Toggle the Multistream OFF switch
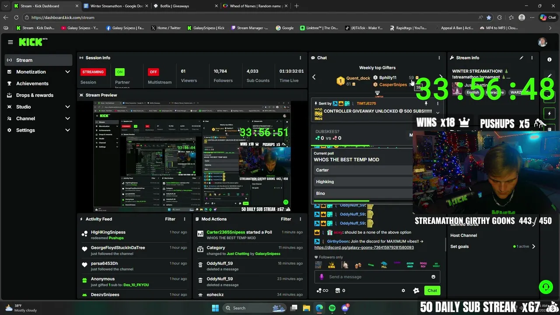This screenshot has height=315, width=560. (x=153, y=72)
